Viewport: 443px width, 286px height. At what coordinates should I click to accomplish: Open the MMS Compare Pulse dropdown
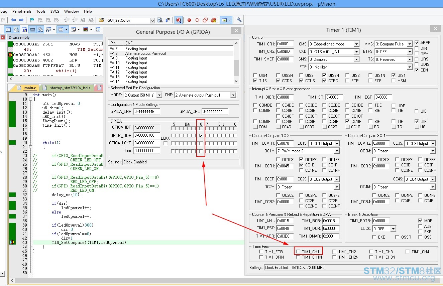[394, 44]
